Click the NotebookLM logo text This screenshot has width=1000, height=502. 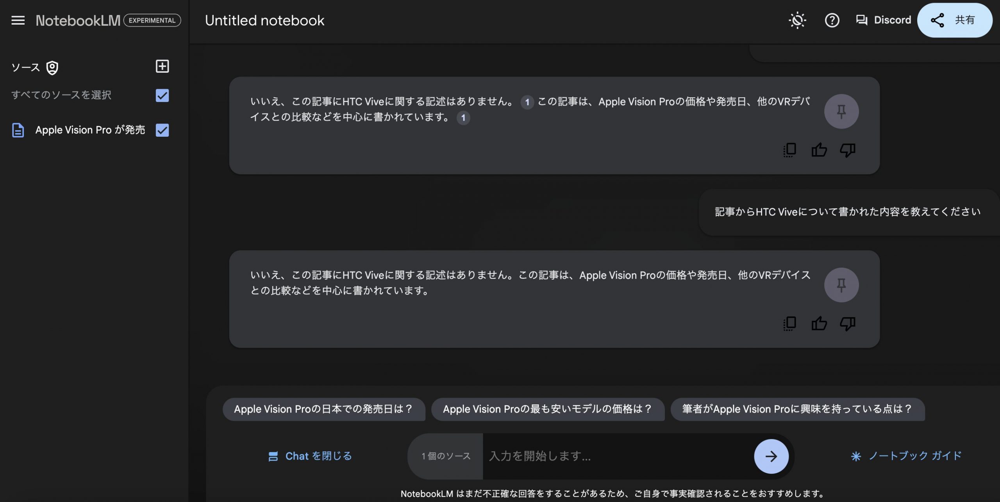78,20
